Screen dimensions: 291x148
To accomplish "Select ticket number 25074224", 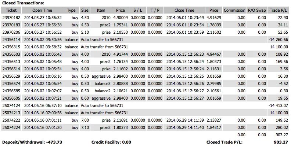I will click(x=11, y=127).
